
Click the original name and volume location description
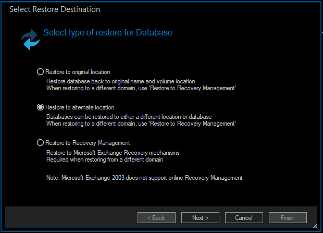[x=120, y=81]
